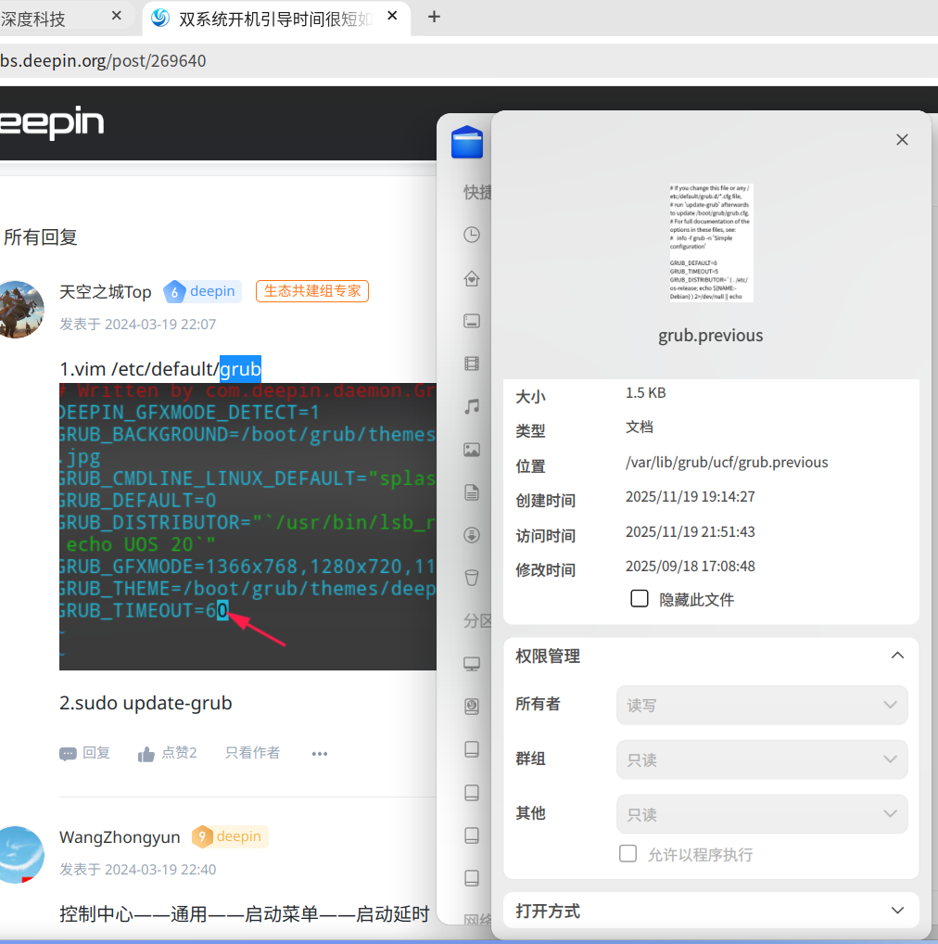Open Recent in the file manager sidebar
This screenshot has width=938, height=944.
(472, 235)
